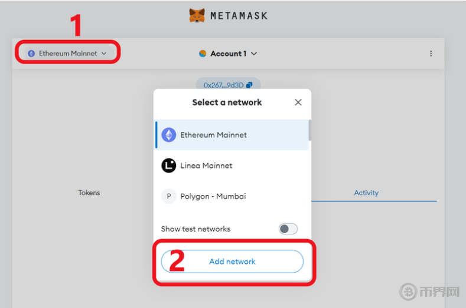
Task: Click the chevron beside Account 1
Action: click(x=254, y=54)
